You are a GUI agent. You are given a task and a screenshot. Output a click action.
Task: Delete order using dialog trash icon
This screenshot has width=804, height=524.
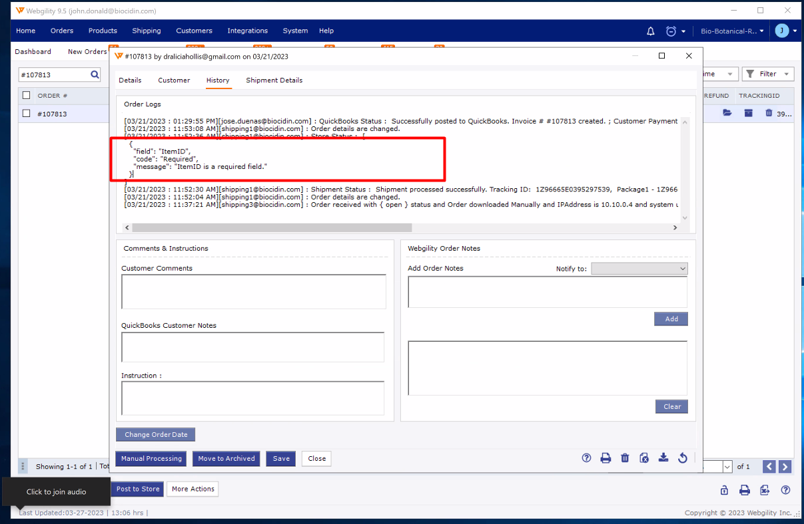[x=625, y=458]
